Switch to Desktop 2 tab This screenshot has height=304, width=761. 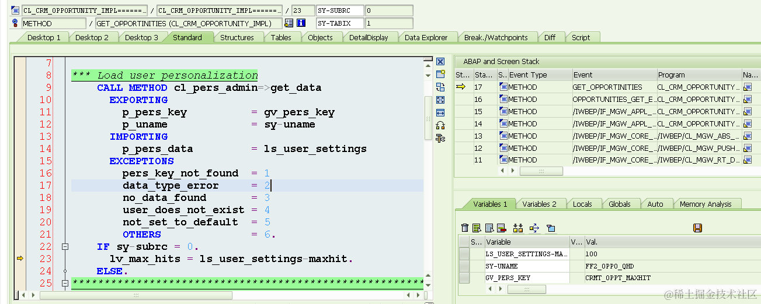tap(92, 37)
